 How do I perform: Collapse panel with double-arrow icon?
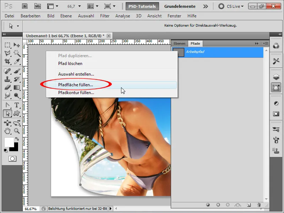click(257, 43)
